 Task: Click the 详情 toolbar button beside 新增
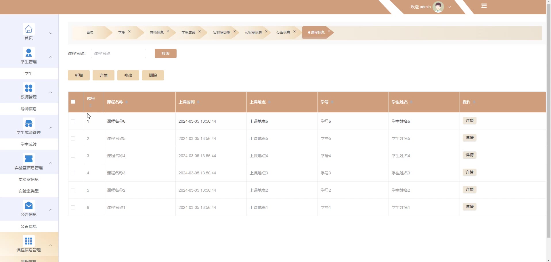coord(104,75)
